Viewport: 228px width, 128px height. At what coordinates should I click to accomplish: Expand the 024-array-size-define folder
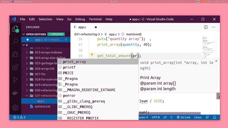pyautogui.click(x=27, y=58)
